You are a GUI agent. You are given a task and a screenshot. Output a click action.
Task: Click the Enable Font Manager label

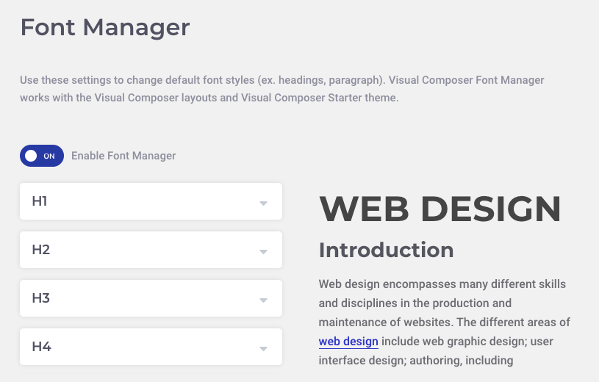tap(123, 156)
